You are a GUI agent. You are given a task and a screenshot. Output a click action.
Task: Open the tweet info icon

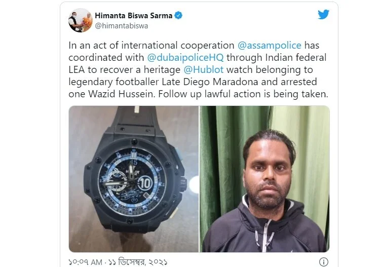pos(324,261)
